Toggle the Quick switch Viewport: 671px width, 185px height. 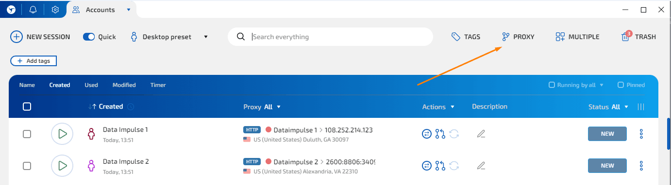(x=89, y=37)
